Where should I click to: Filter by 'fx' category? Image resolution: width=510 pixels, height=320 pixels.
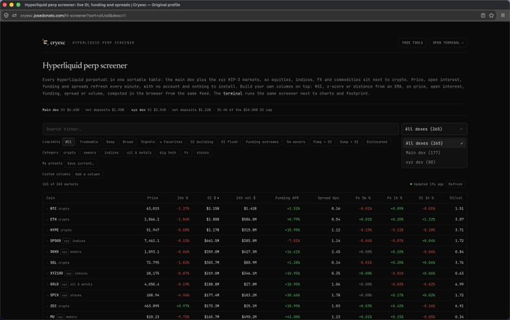(x=186, y=153)
